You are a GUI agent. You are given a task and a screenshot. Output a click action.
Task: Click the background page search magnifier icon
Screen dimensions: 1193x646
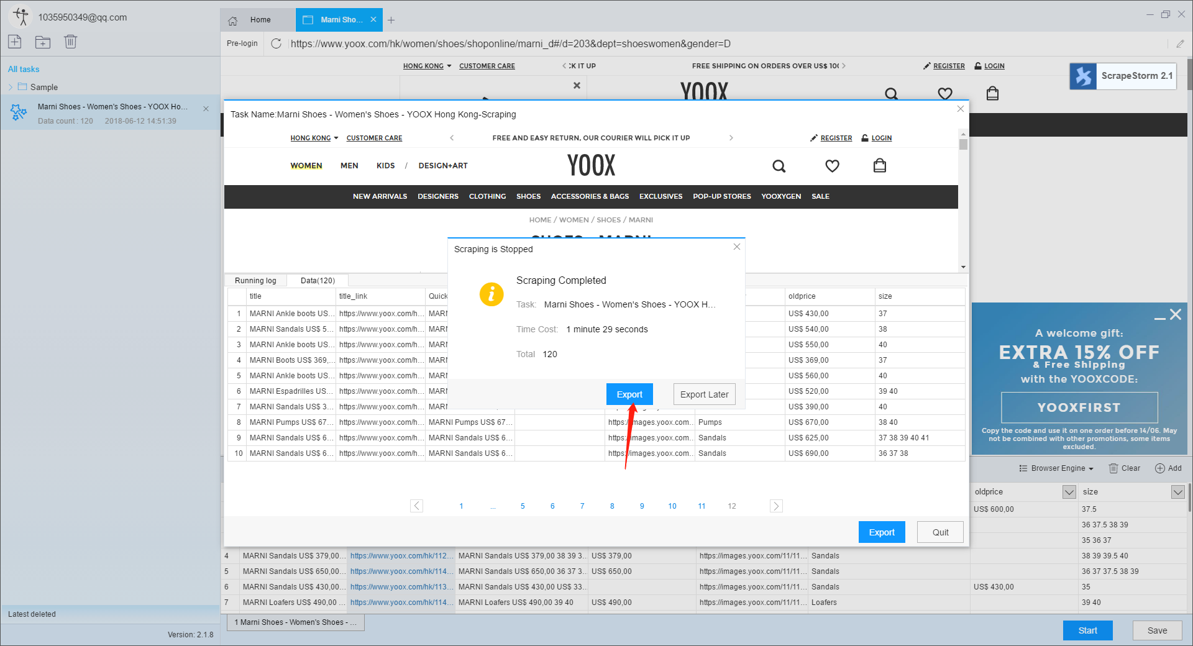891,94
